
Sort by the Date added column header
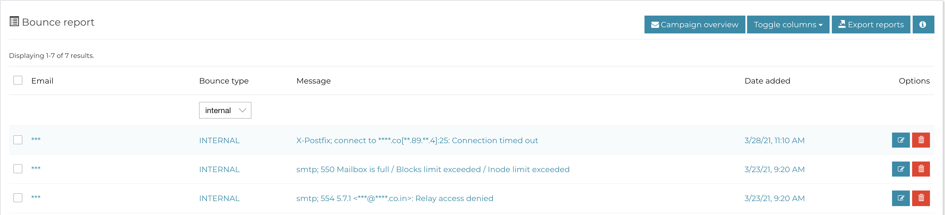click(767, 80)
